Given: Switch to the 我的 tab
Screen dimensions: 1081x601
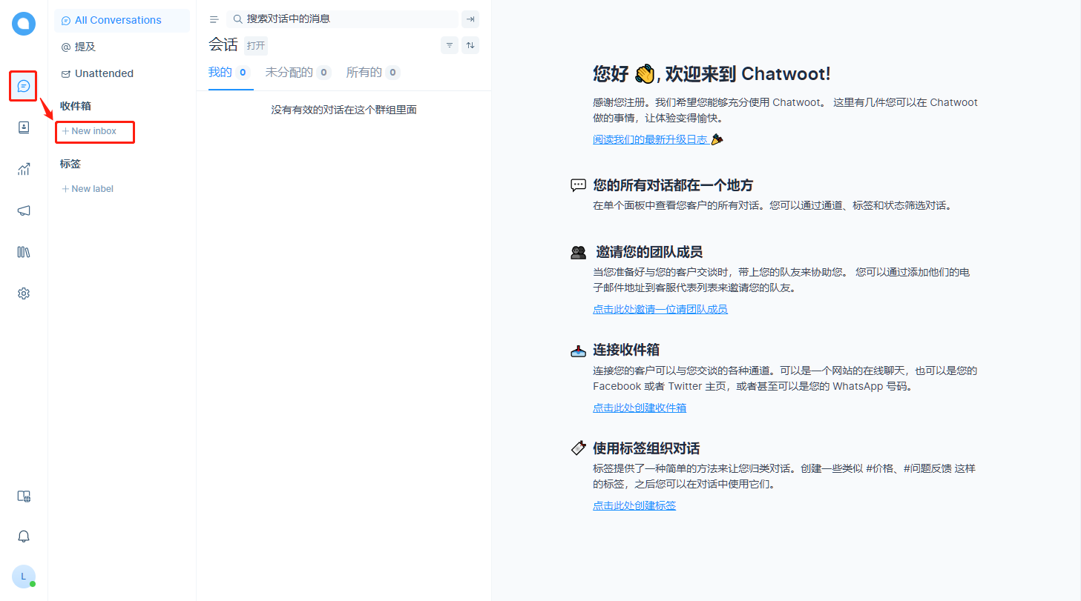Looking at the screenshot, I should pos(231,73).
